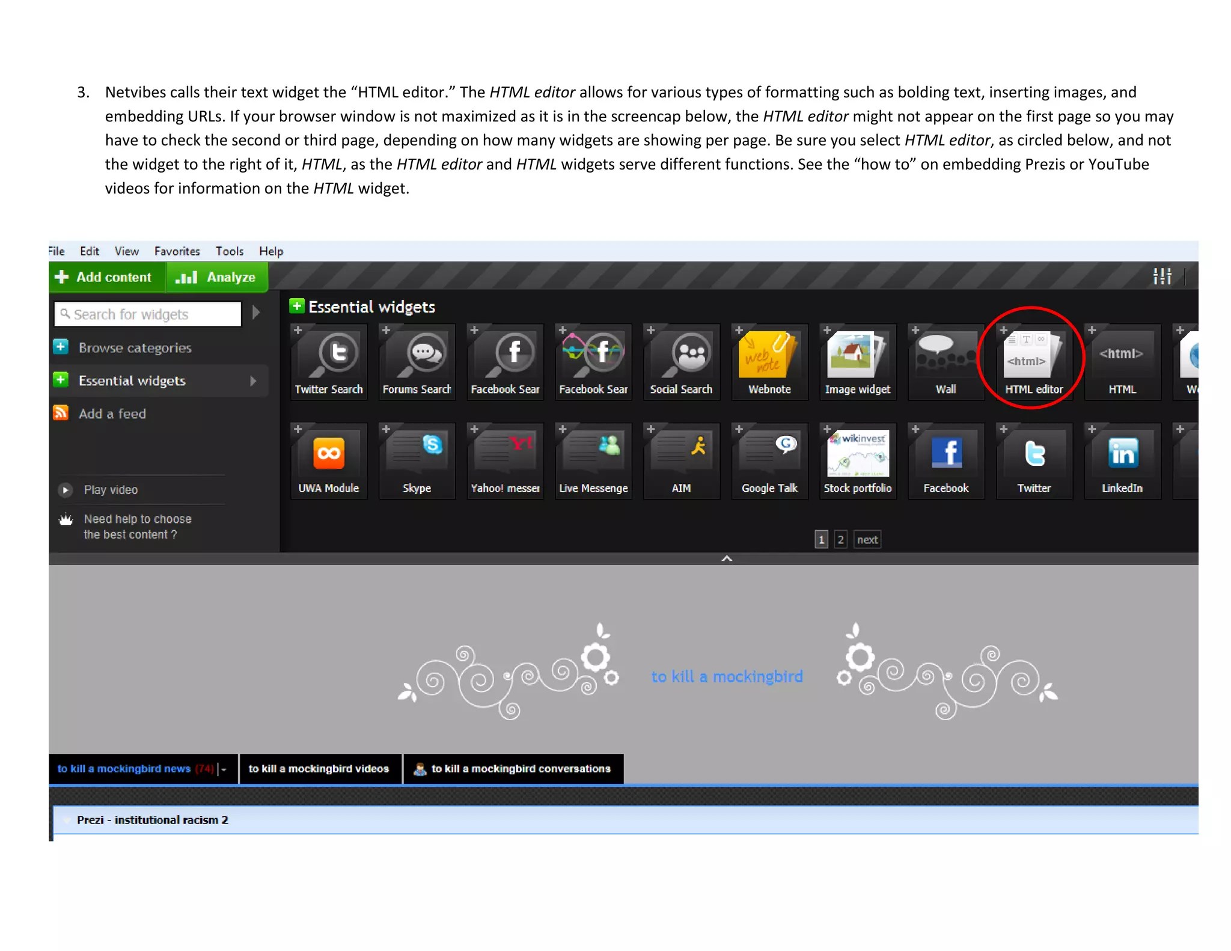Open the Tools menu
The width and height of the screenshot is (1231, 951).
(x=230, y=251)
